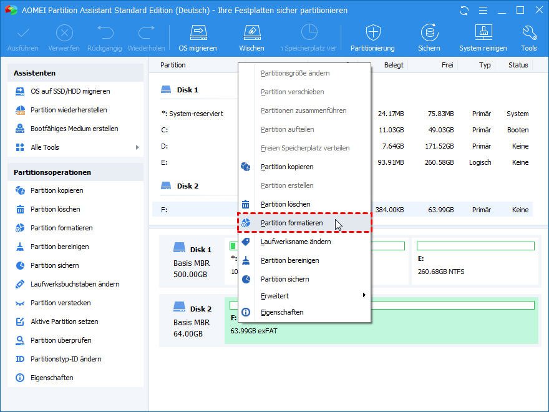Click Partition löschen in the sidebar
Screen dimensions: 549x412
pos(75,209)
